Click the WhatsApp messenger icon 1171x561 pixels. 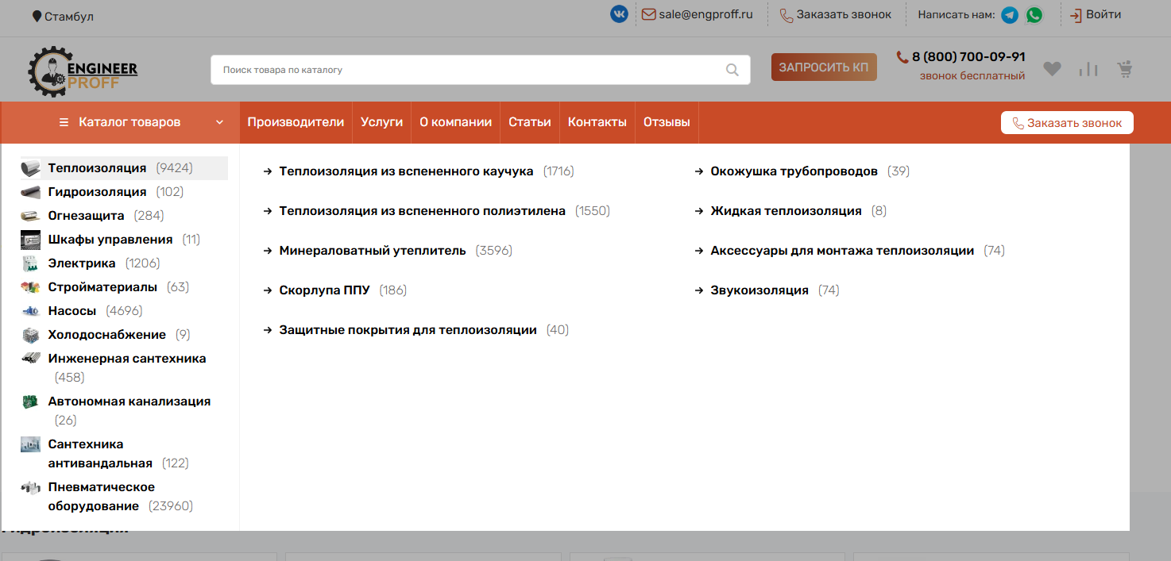click(x=1034, y=15)
